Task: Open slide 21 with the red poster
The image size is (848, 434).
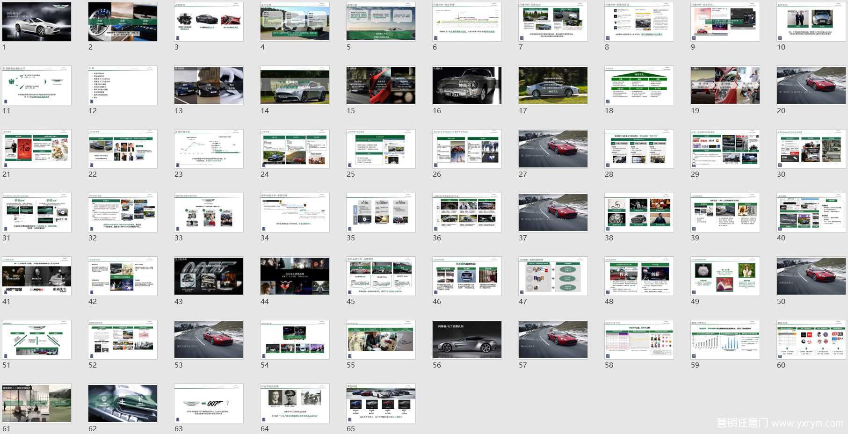Action: click(x=37, y=149)
